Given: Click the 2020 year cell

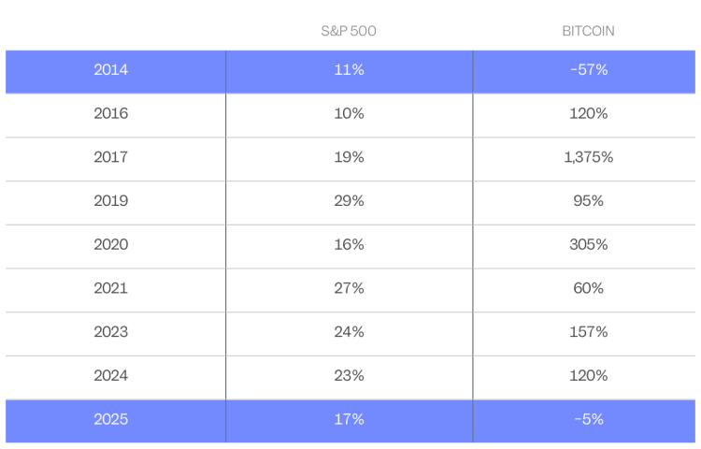Looking at the screenshot, I should (x=111, y=244).
